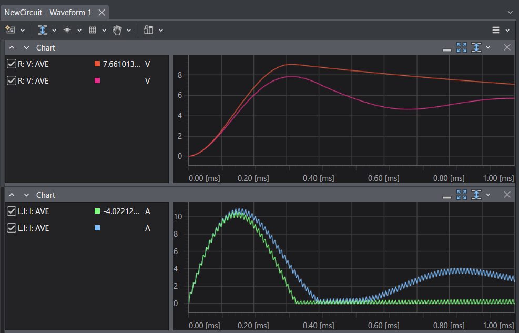Open dropdown next to hamburger menu
The image size is (519, 333).
(x=507, y=31)
